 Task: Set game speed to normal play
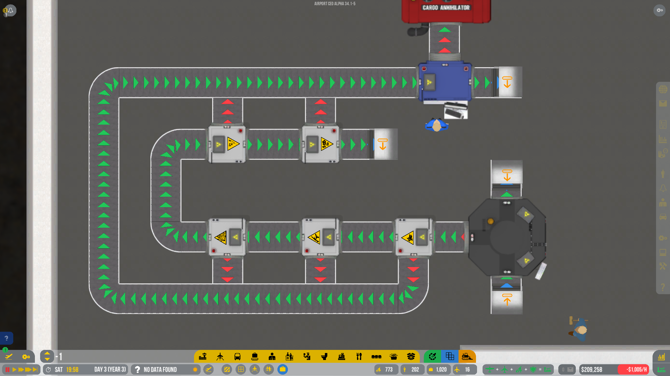14,369
